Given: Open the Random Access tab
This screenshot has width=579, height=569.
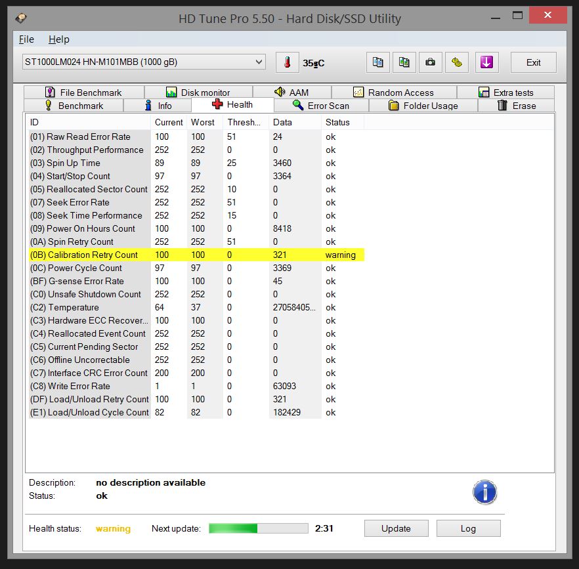Looking at the screenshot, I should pyautogui.click(x=394, y=93).
